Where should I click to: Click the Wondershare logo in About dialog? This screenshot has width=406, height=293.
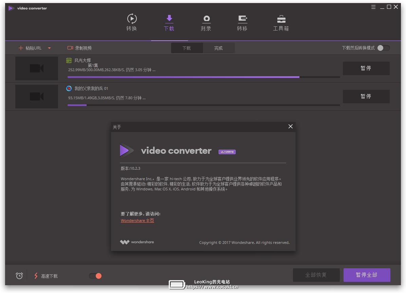[137, 242]
